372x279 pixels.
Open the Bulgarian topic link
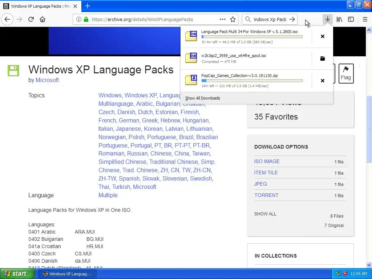pyautogui.click(x=168, y=104)
